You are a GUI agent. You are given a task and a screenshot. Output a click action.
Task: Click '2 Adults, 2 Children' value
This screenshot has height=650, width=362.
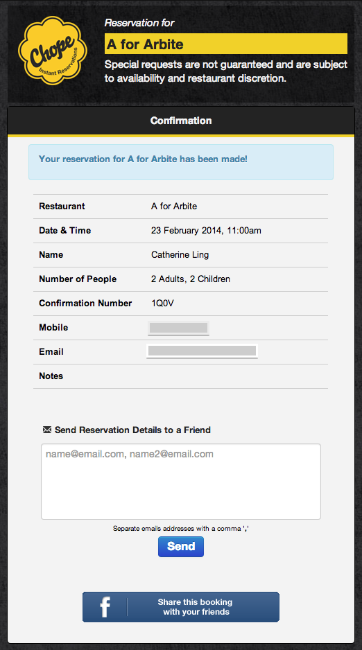pyautogui.click(x=190, y=279)
